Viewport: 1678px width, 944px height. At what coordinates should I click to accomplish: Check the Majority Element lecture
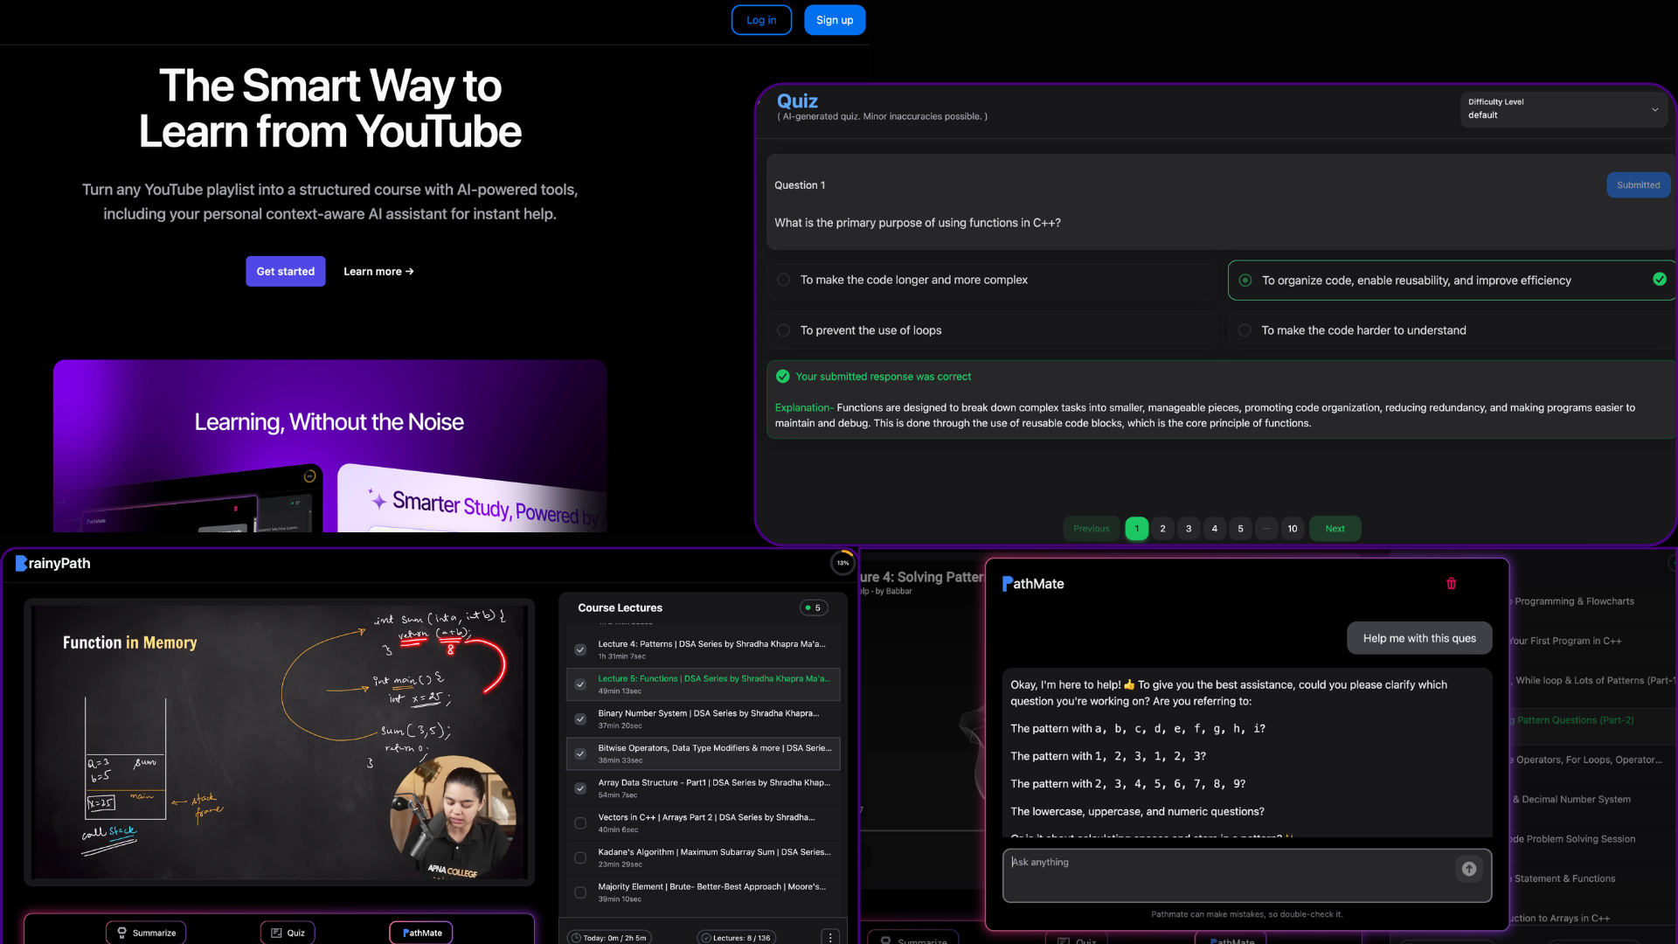tap(580, 892)
